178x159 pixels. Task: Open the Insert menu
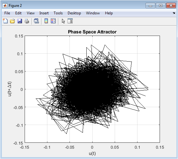click(44, 13)
